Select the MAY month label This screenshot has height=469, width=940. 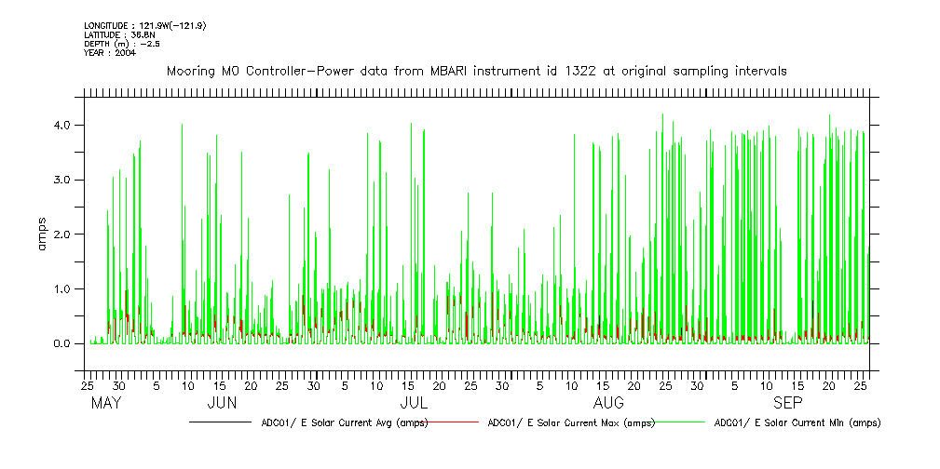click(106, 404)
